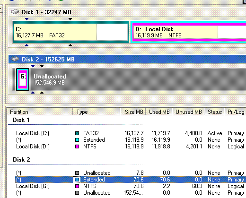The image size is (246, 198).
Task: Select the D: Local Disk NTFS partition block
Action: pyautogui.click(x=188, y=32)
